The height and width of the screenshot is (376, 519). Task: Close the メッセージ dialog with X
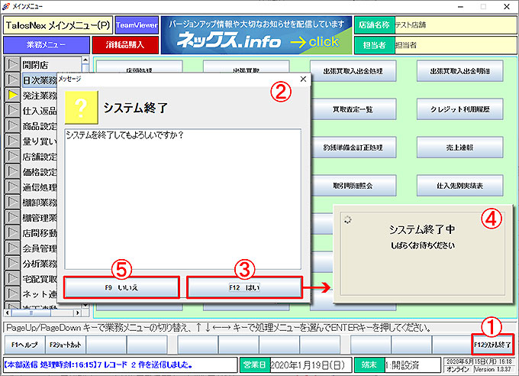pyautogui.click(x=303, y=79)
